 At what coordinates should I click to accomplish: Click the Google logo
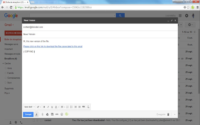tap(11, 16)
